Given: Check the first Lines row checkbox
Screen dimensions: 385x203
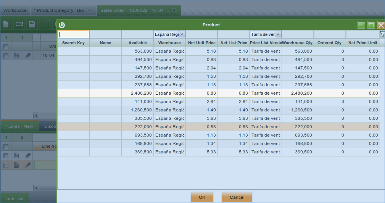Looking at the screenshot, I should (6, 156).
